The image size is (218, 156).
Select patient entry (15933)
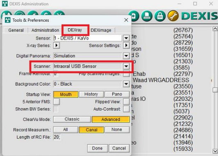183,149
